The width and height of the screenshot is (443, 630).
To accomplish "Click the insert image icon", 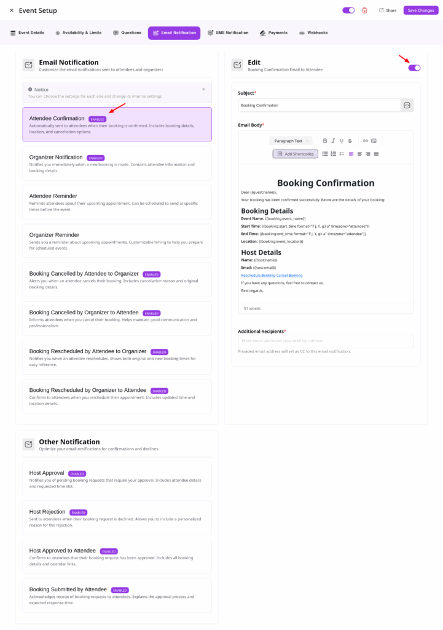I will (x=374, y=141).
